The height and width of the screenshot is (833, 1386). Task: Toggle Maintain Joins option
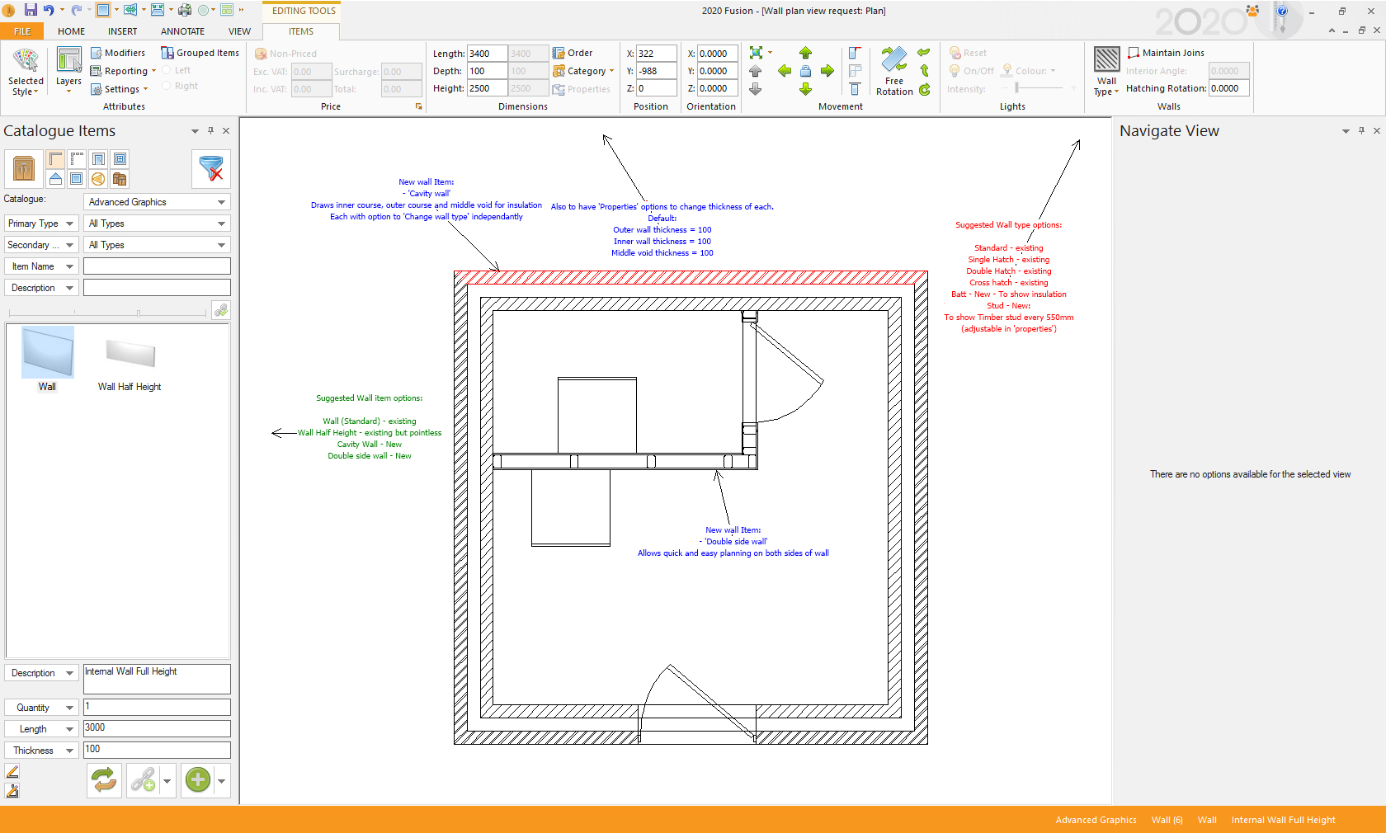[x=1166, y=53]
